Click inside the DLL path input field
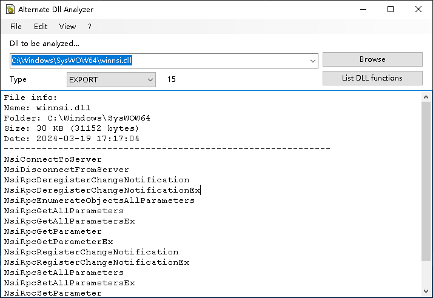The image size is (433, 298). click(x=158, y=61)
